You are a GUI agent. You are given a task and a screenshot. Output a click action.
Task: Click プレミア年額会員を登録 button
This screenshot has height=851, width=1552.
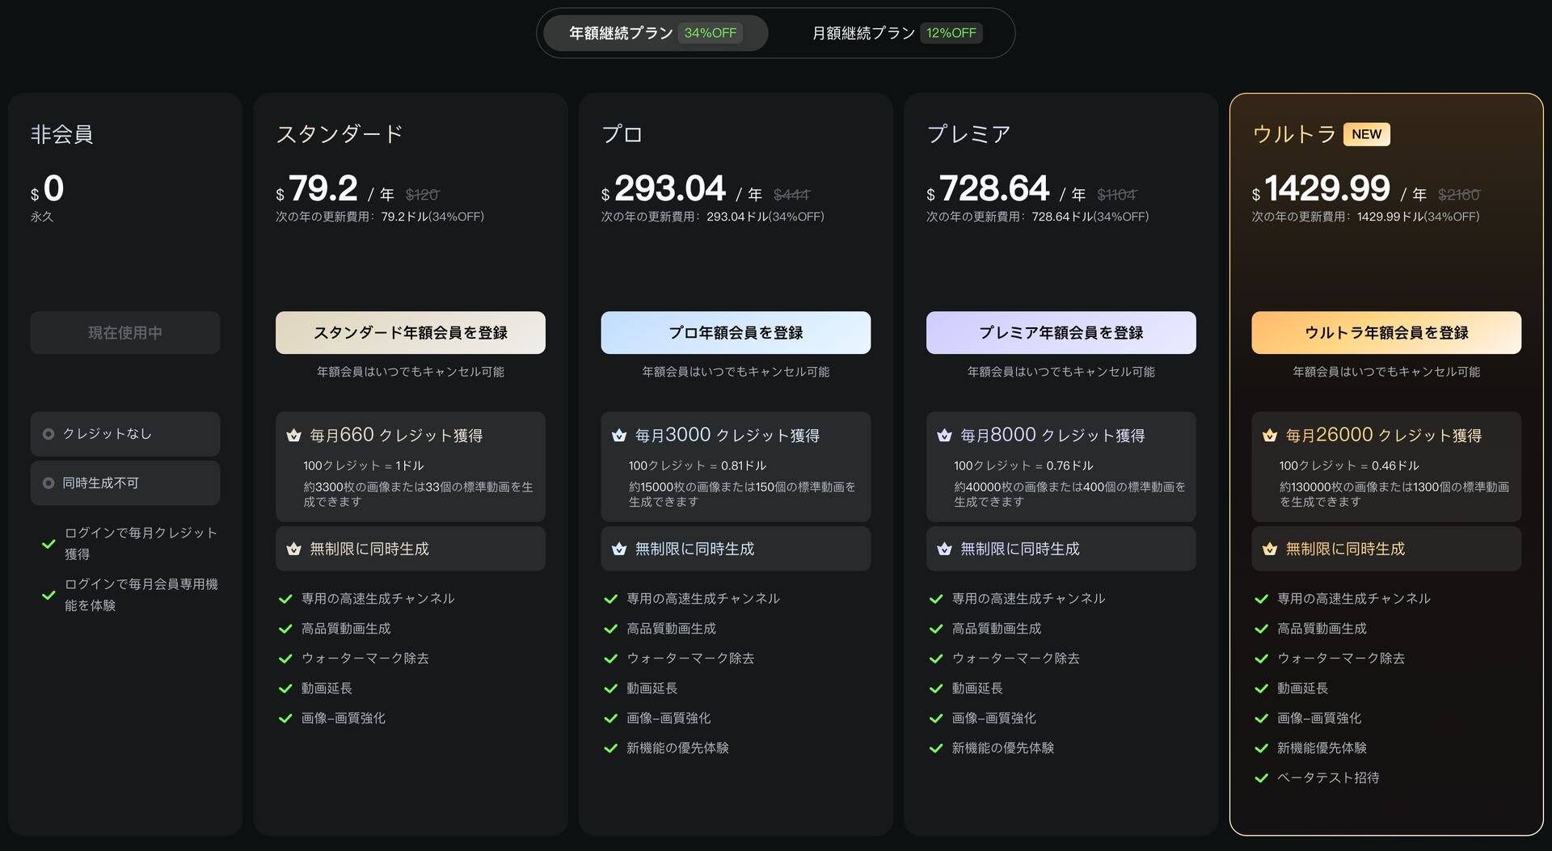click(x=1061, y=333)
